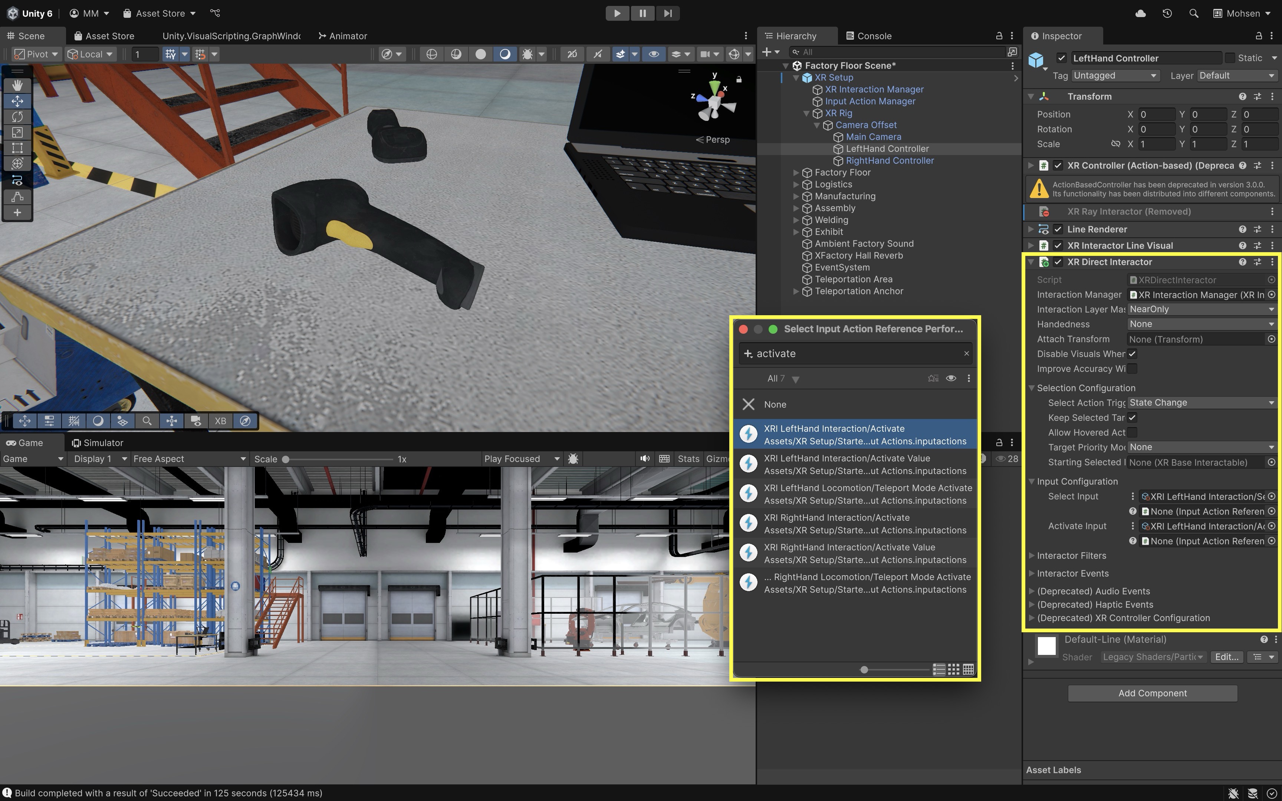Choose XRI RightHand Interaction/Activate entry
1282x801 pixels.
(x=855, y=524)
